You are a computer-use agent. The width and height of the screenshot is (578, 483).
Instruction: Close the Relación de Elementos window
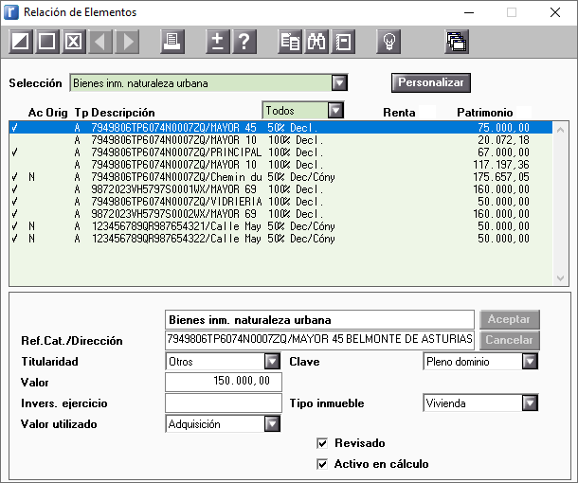555,12
